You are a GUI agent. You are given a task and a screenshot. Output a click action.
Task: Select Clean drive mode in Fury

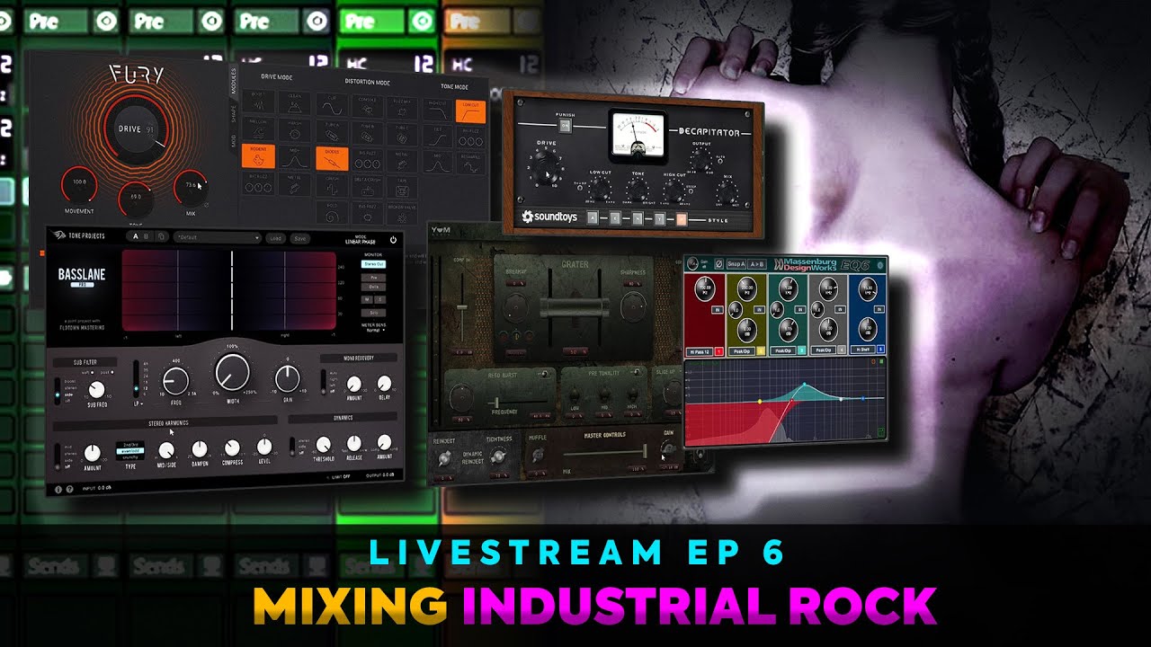click(294, 102)
